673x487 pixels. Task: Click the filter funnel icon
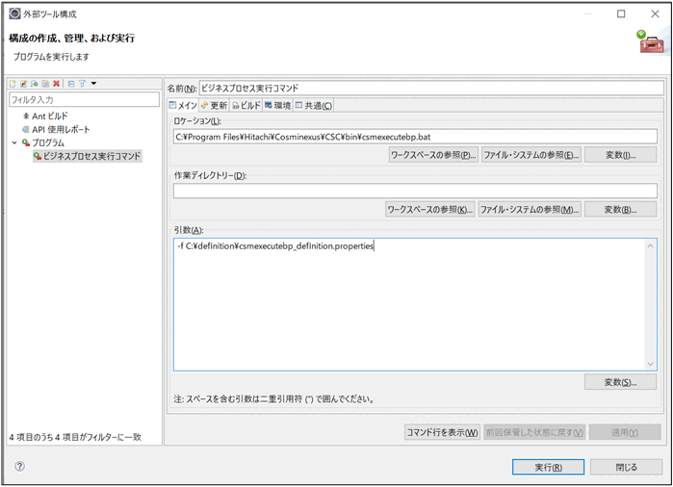82,84
